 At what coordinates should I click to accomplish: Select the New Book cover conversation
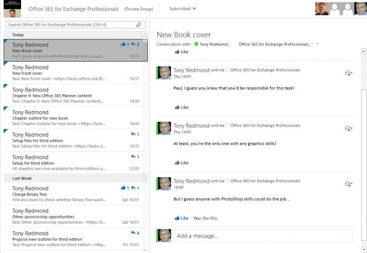click(x=75, y=51)
